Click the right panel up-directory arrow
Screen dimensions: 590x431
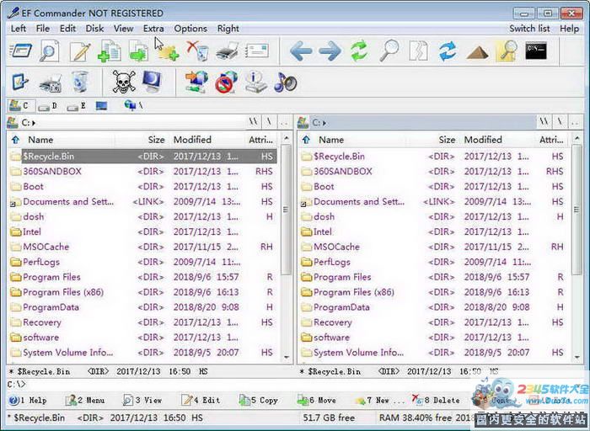(306, 140)
